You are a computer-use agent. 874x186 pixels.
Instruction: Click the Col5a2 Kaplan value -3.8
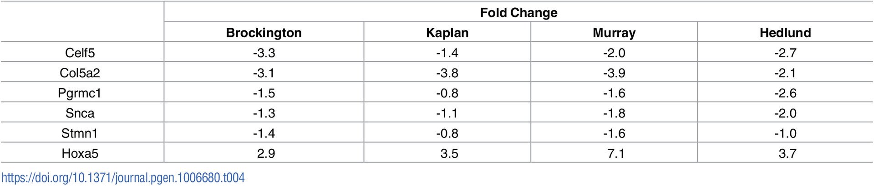click(x=447, y=73)
